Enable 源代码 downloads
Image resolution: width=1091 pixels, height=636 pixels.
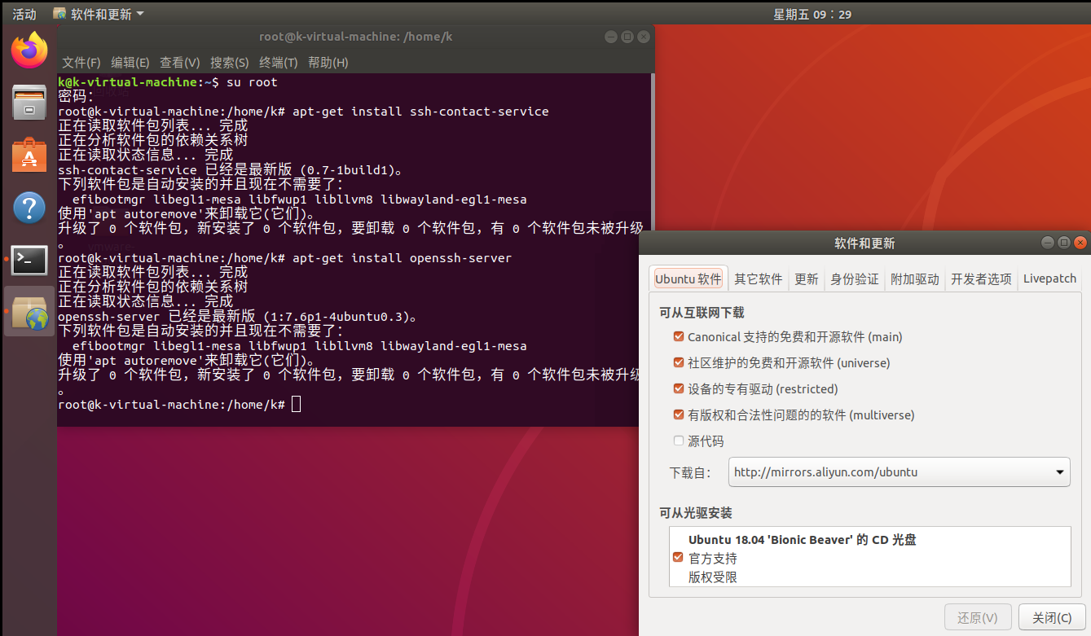click(678, 440)
